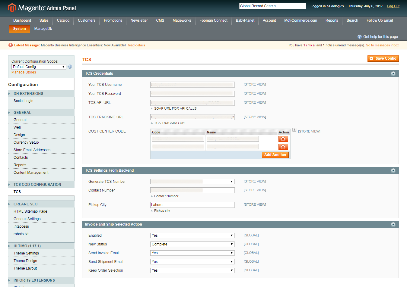Toggle ULTIMO (1.17.1) sidebar group

(41, 246)
